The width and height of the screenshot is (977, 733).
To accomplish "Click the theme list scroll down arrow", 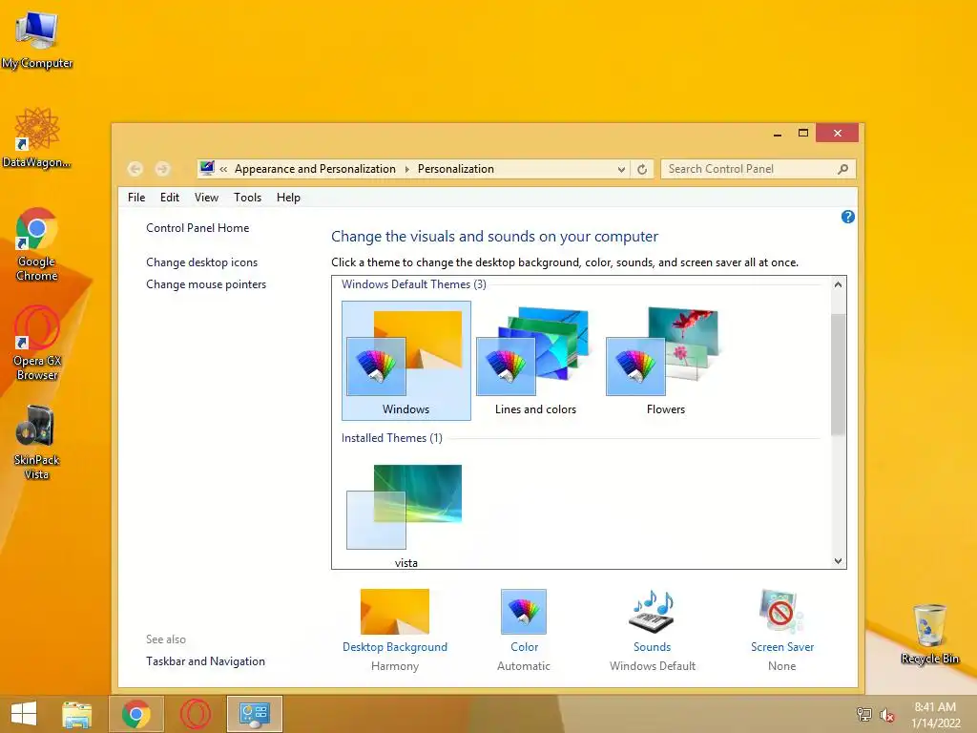I will pyautogui.click(x=838, y=560).
